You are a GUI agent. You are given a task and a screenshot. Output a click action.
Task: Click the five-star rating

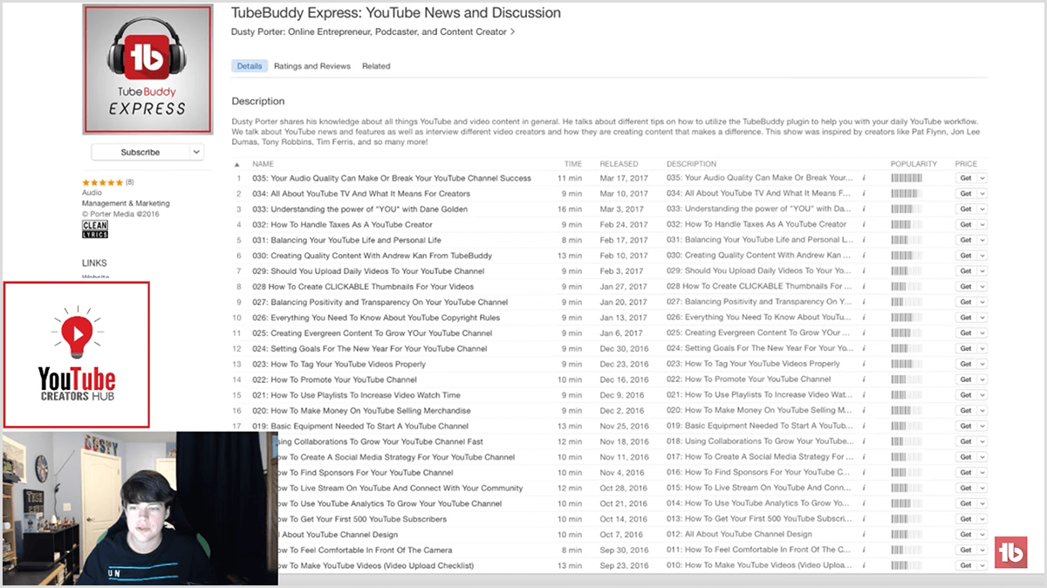tap(102, 182)
